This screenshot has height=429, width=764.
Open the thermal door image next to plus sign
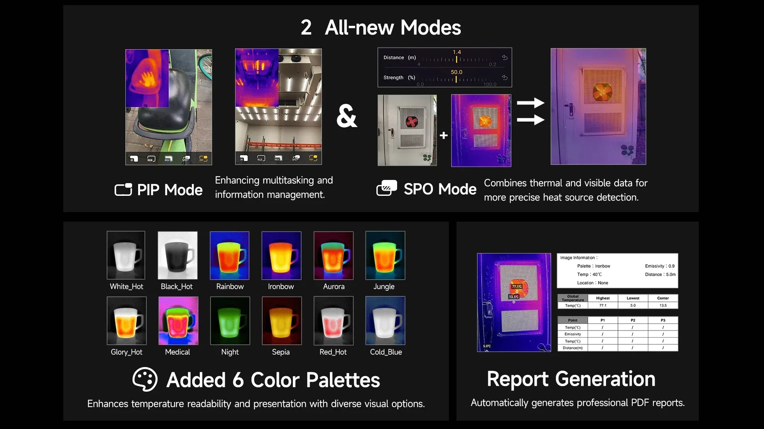(481, 130)
